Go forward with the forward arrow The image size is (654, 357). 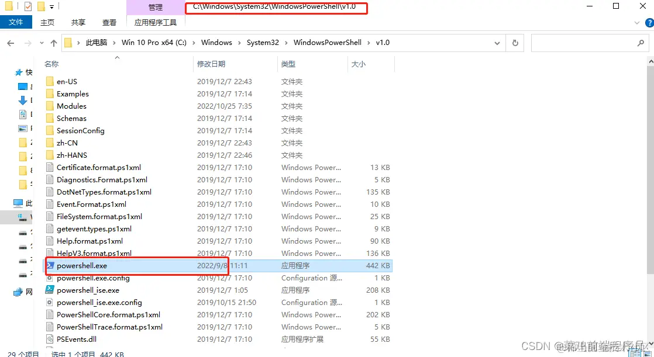coord(27,43)
